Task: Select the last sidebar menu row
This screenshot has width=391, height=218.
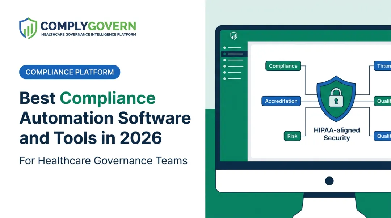Action: (232, 78)
